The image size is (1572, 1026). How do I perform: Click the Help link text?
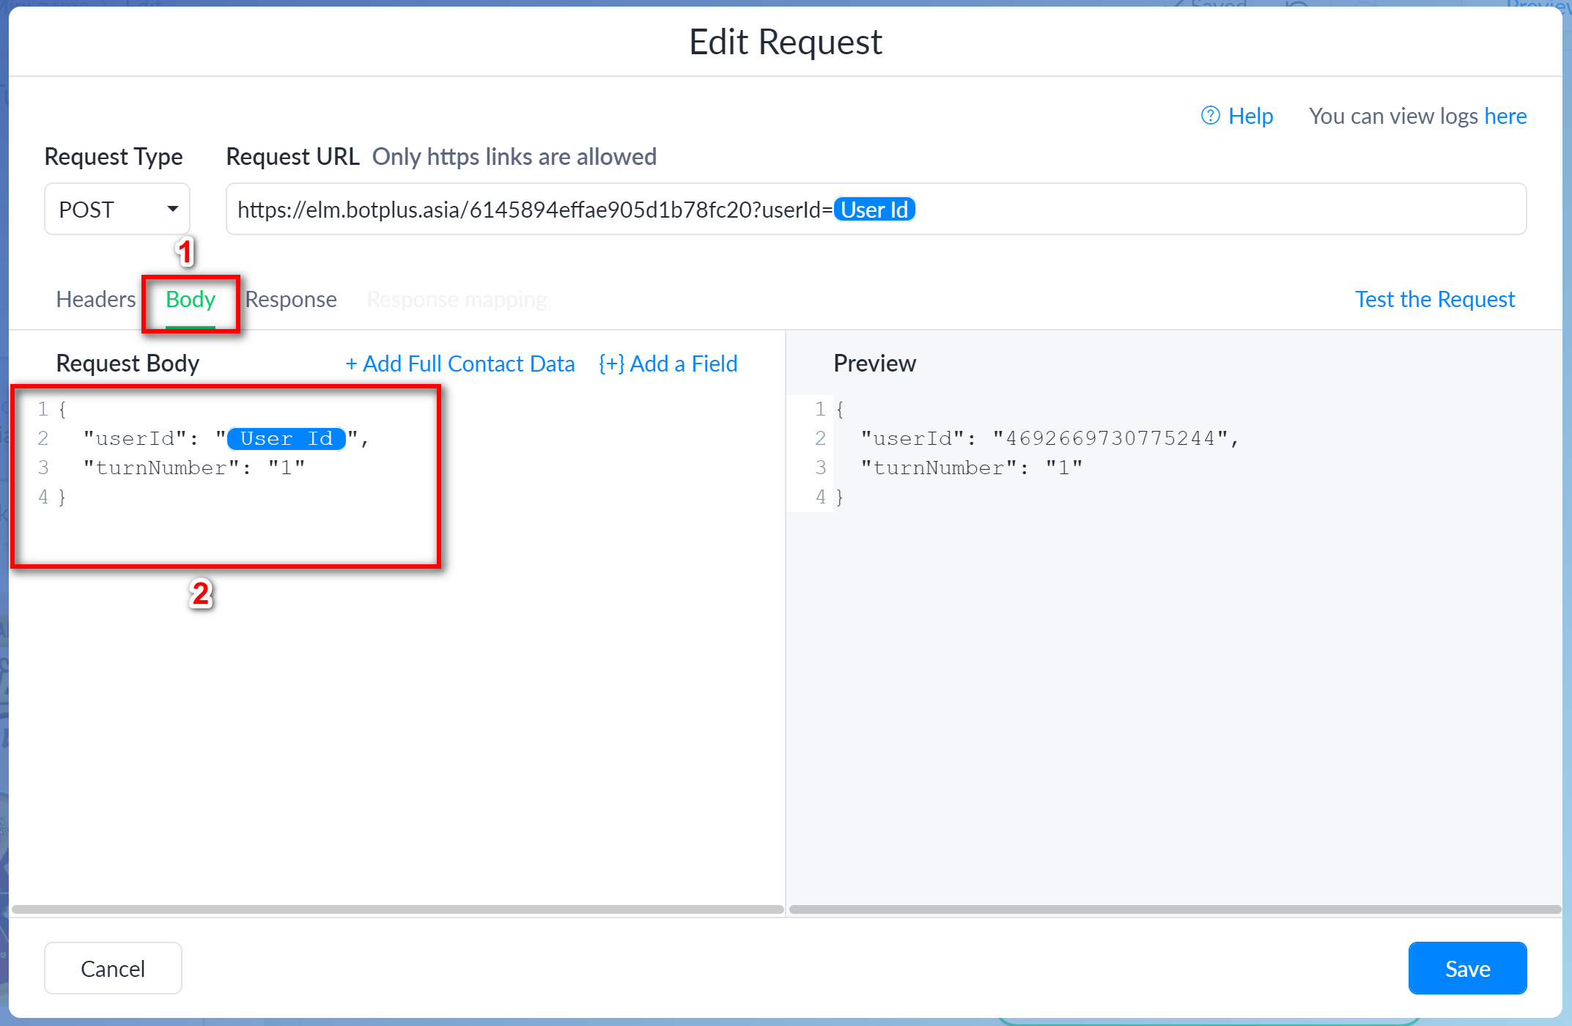coord(1250,116)
